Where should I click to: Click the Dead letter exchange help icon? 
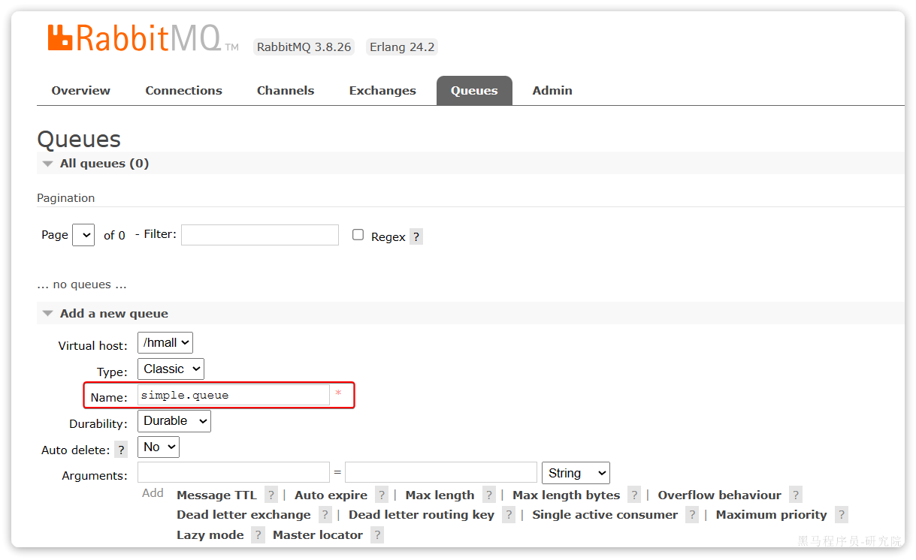coord(325,515)
